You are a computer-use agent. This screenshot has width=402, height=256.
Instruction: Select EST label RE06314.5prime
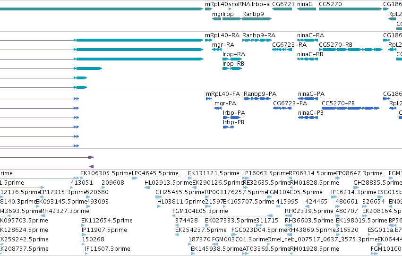312,173
